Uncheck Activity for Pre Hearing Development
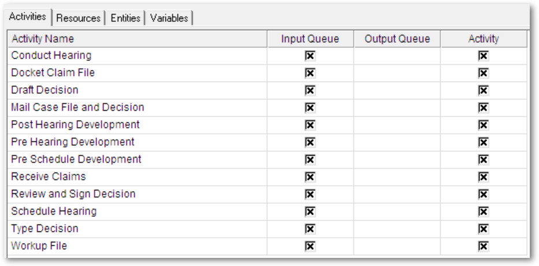This screenshot has width=539, height=266. (x=484, y=142)
